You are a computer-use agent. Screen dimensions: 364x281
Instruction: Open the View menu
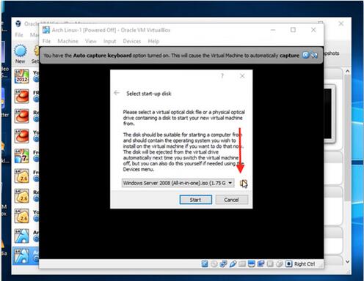[91, 41]
